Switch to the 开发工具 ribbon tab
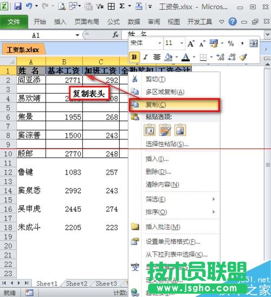The height and width of the screenshot is (297, 271). coord(200,22)
